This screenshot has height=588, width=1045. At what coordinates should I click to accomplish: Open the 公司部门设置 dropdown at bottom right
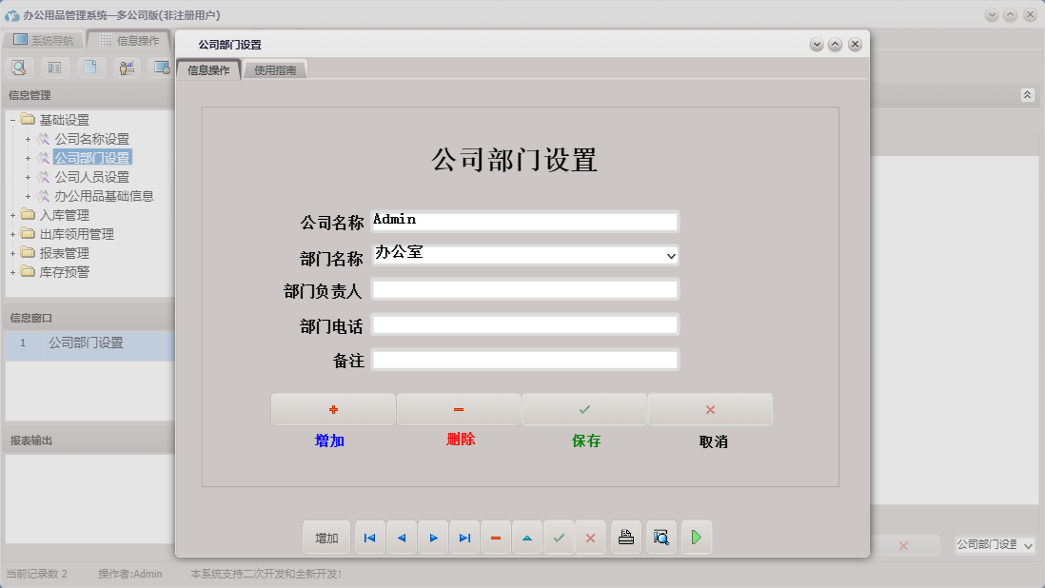pyautogui.click(x=1030, y=545)
